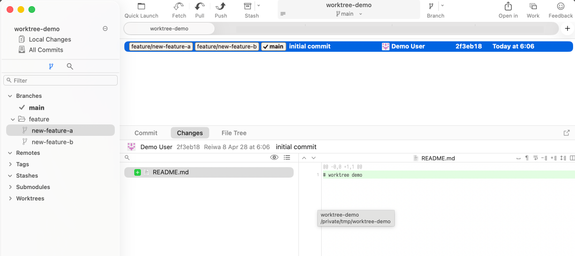This screenshot has width=575, height=256.
Task: Switch to the Commit tab
Action: click(146, 133)
